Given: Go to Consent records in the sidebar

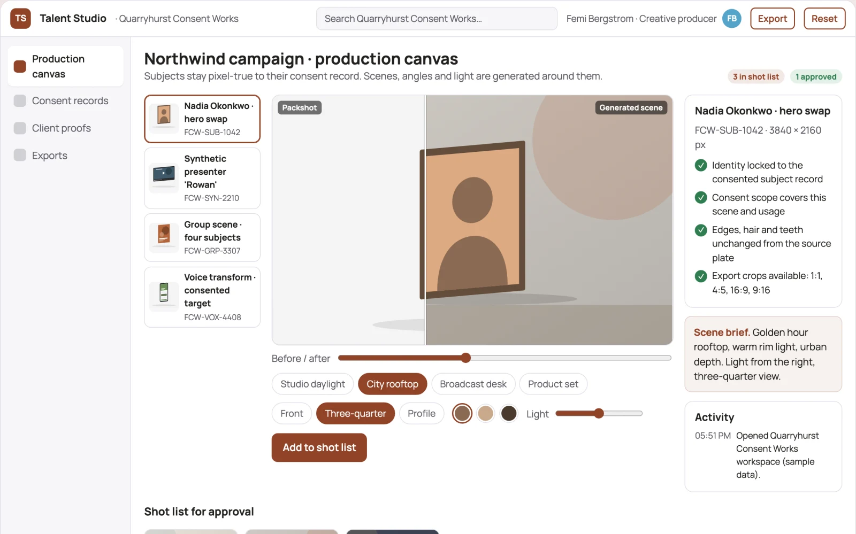Looking at the screenshot, I should 65,100.
